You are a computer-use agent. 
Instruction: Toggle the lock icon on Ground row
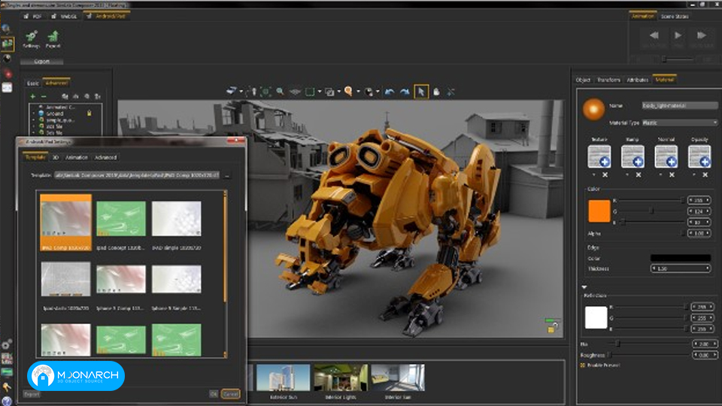[89, 114]
